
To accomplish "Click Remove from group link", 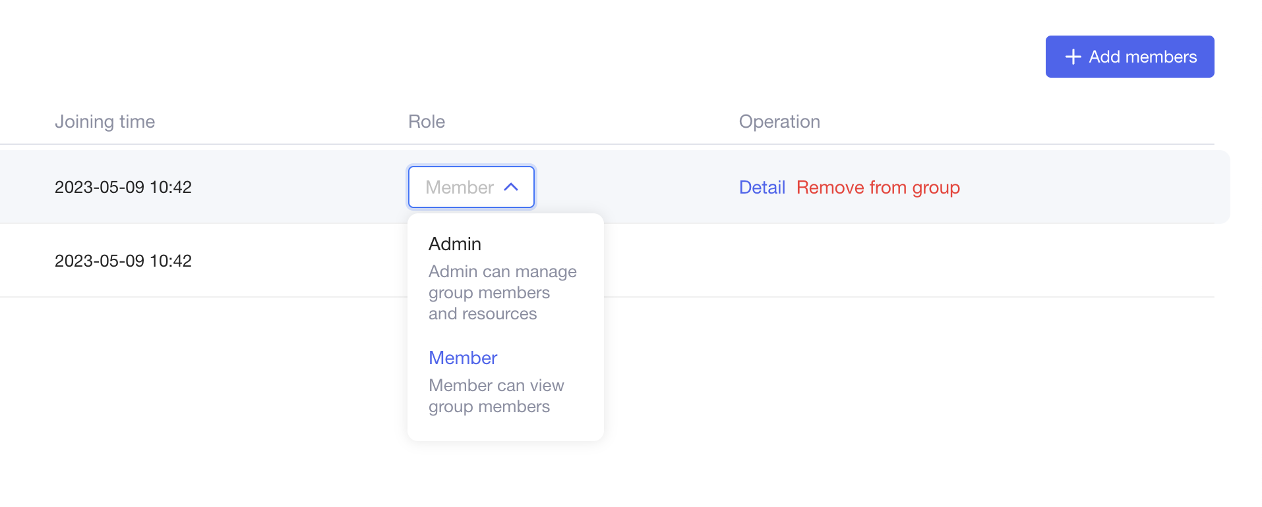I will tap(878, 188).
